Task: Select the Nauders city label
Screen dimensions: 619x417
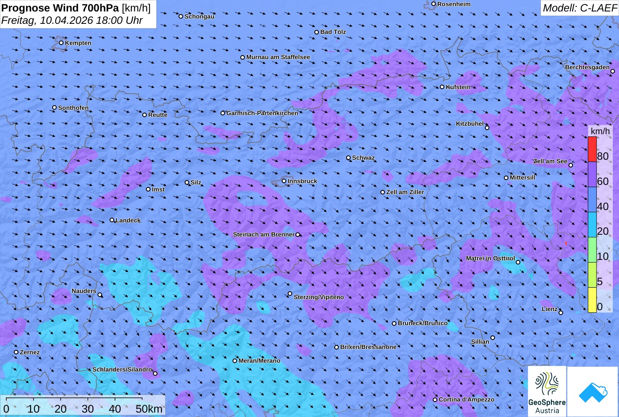Action: click(x=84, y=291)
